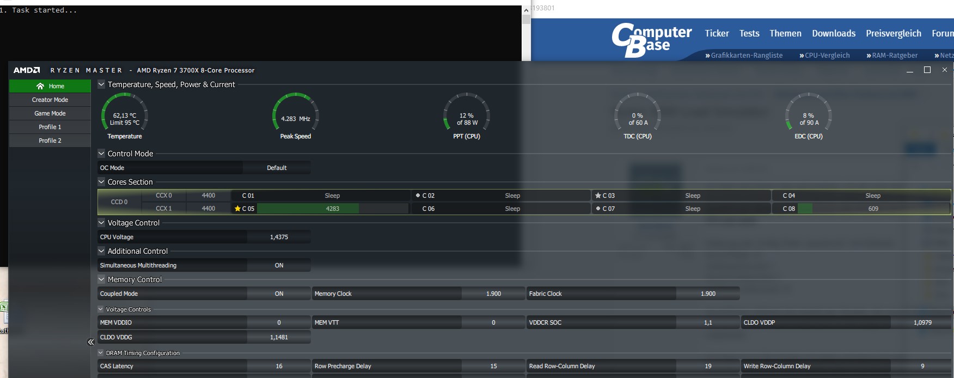
Task: Maximize the Ryzen Master window
Action: tap(927, 70)
